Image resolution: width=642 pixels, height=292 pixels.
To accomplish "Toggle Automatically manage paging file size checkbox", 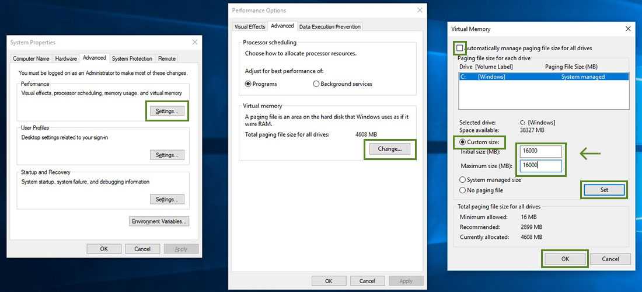I will 460,48.
